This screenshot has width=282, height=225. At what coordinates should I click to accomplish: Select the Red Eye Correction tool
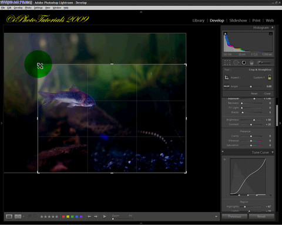(244, 63)
